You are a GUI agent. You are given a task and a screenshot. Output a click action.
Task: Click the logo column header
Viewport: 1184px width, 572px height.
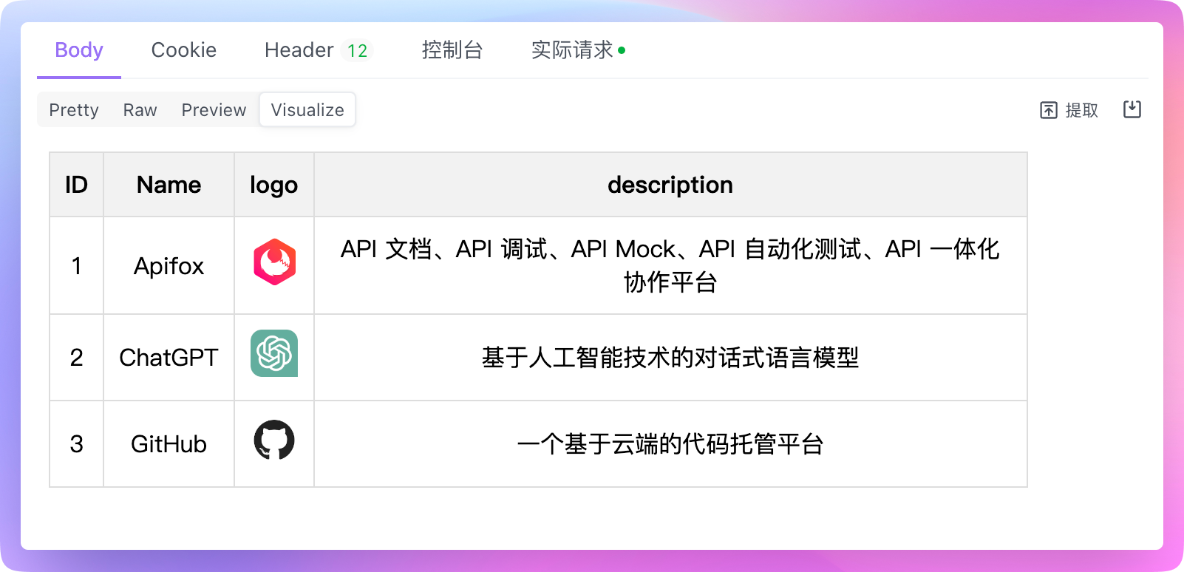pyautogui.click(x=274, y=185)
